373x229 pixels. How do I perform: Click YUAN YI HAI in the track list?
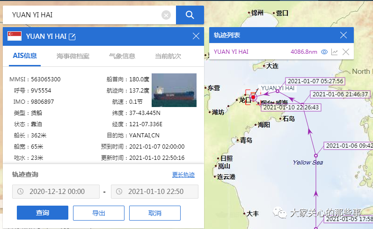(231, 52)
